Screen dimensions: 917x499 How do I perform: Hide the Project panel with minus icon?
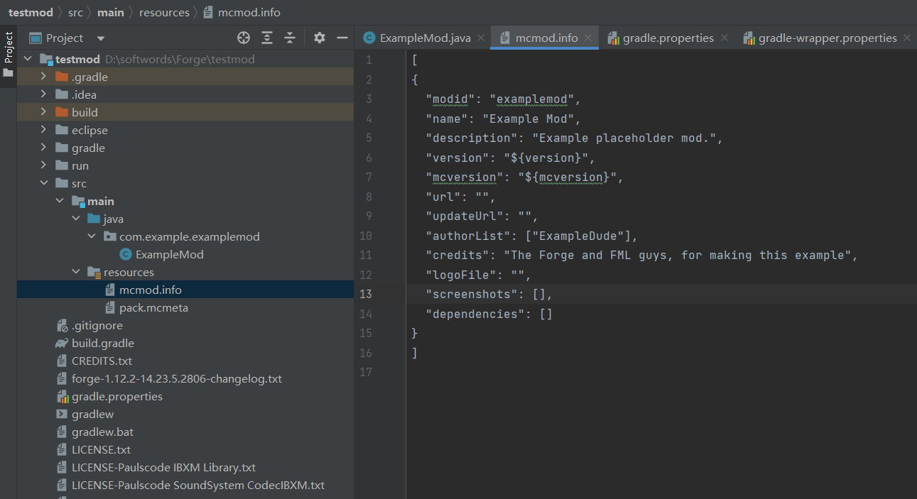342,38
